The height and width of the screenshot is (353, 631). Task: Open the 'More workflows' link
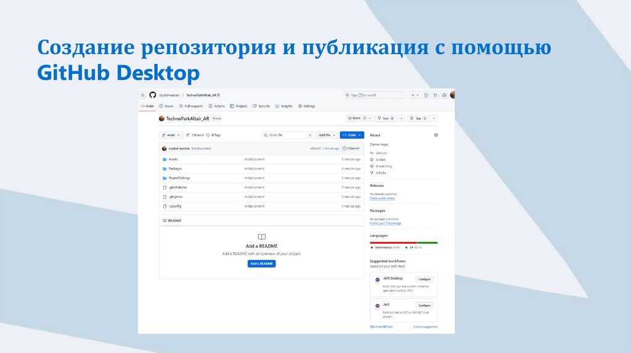pos(381,327)
